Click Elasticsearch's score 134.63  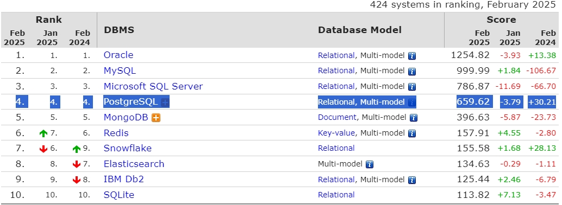[x=473, y=164]
